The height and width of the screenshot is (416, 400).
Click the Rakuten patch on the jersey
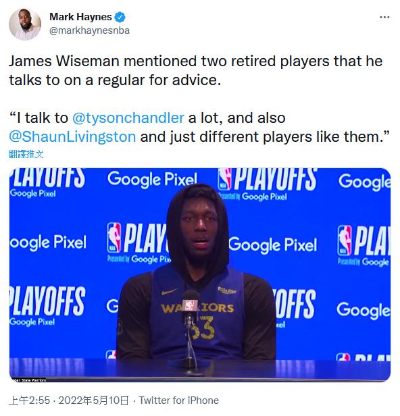227,290
